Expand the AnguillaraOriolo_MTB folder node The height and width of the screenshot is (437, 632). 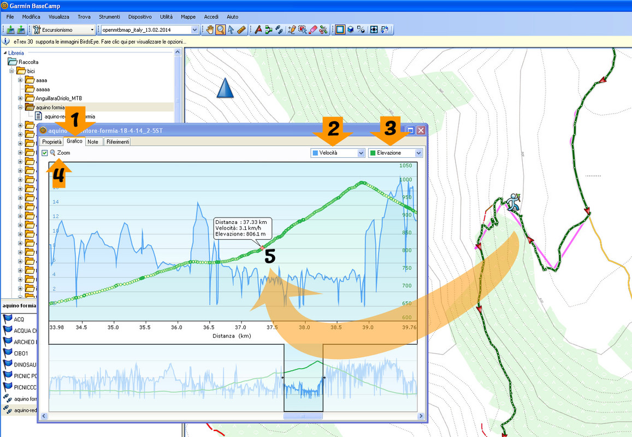[20, 98]
